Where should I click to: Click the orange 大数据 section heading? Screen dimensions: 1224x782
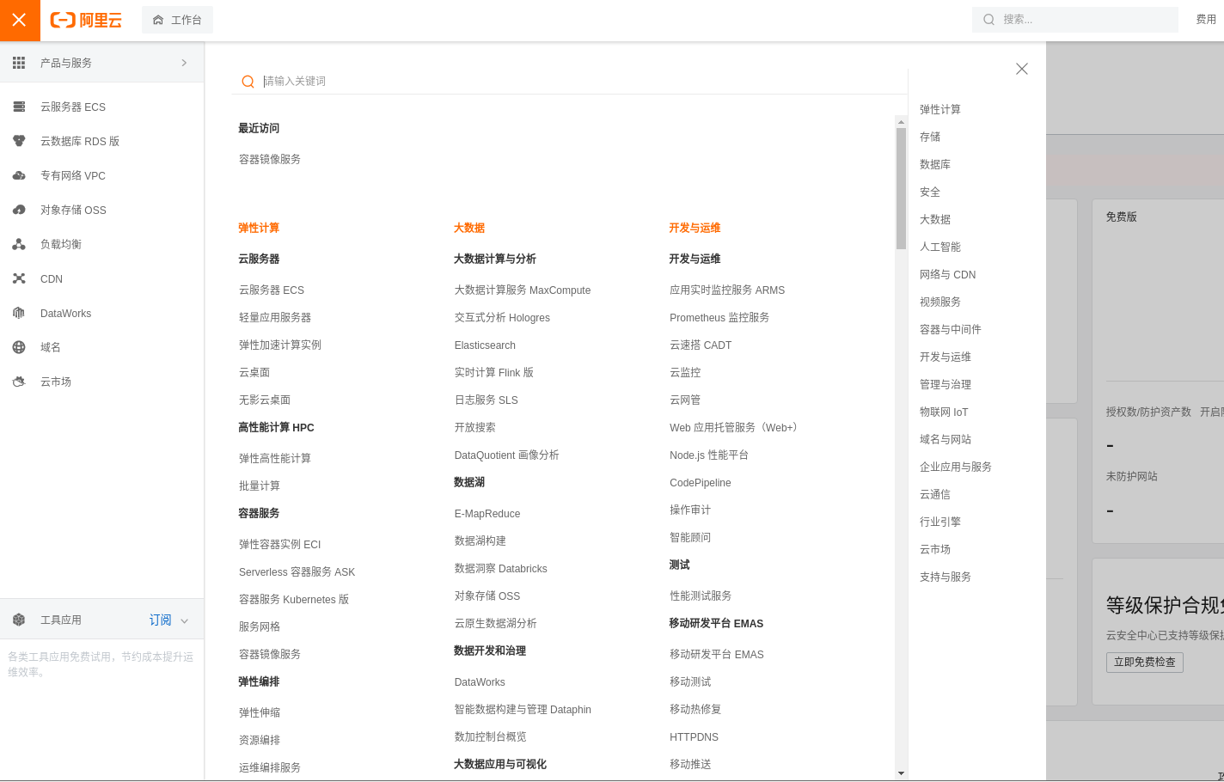(x=469, y=228)
